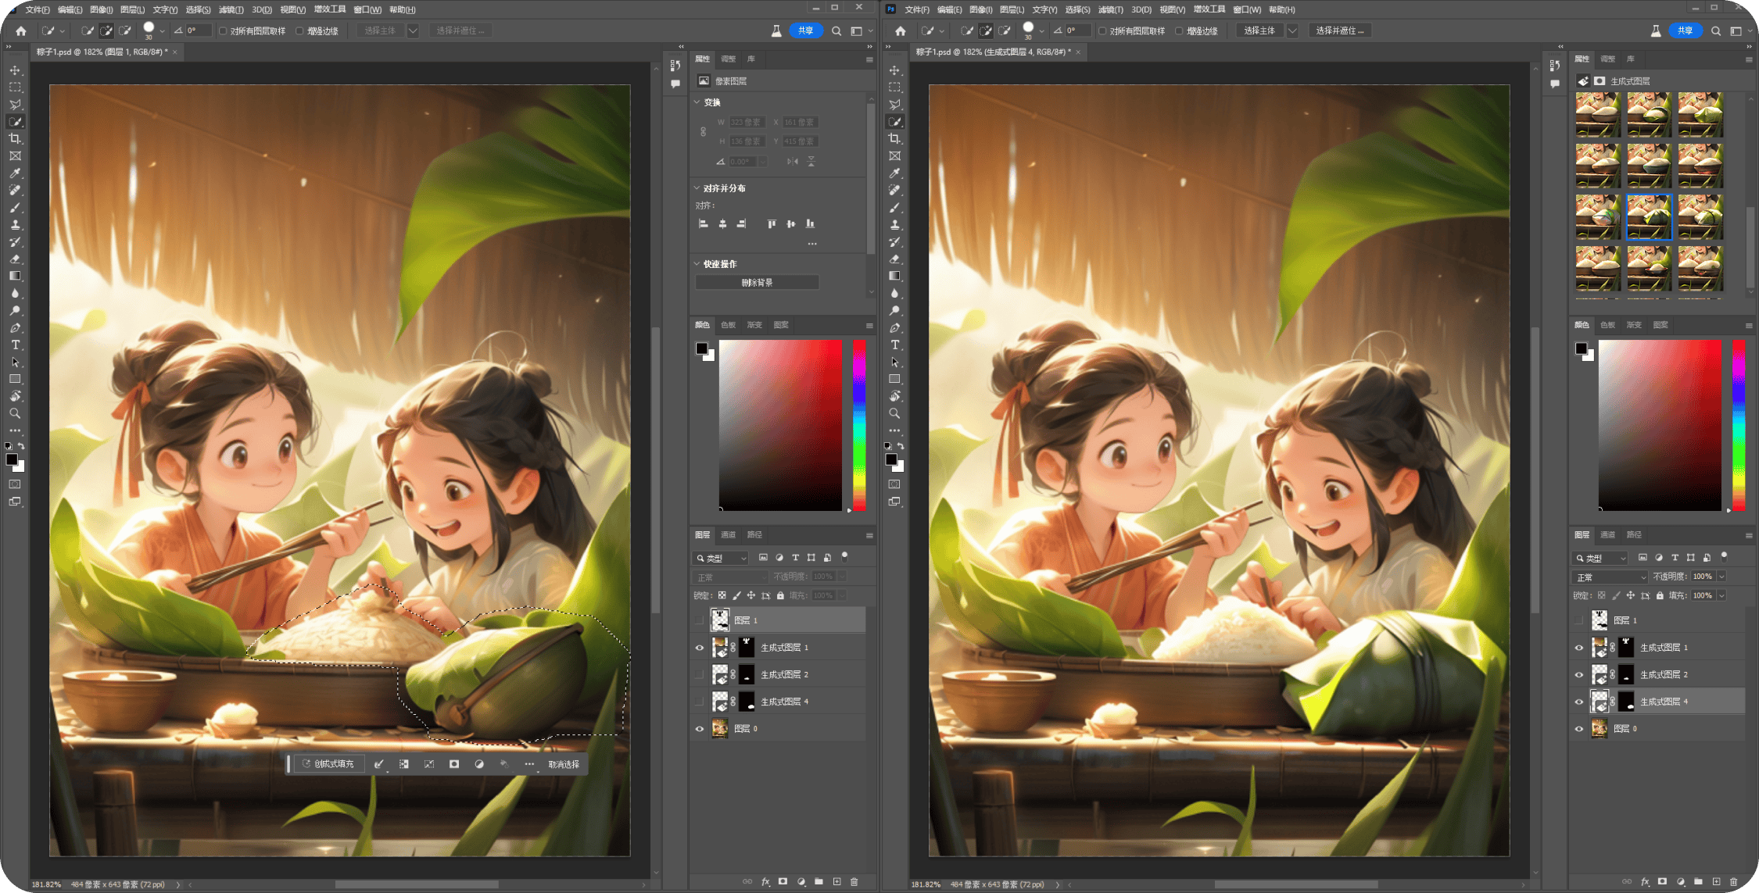
Task: Collapse the 对齐并分布 section
Action: tap(697, 188)
